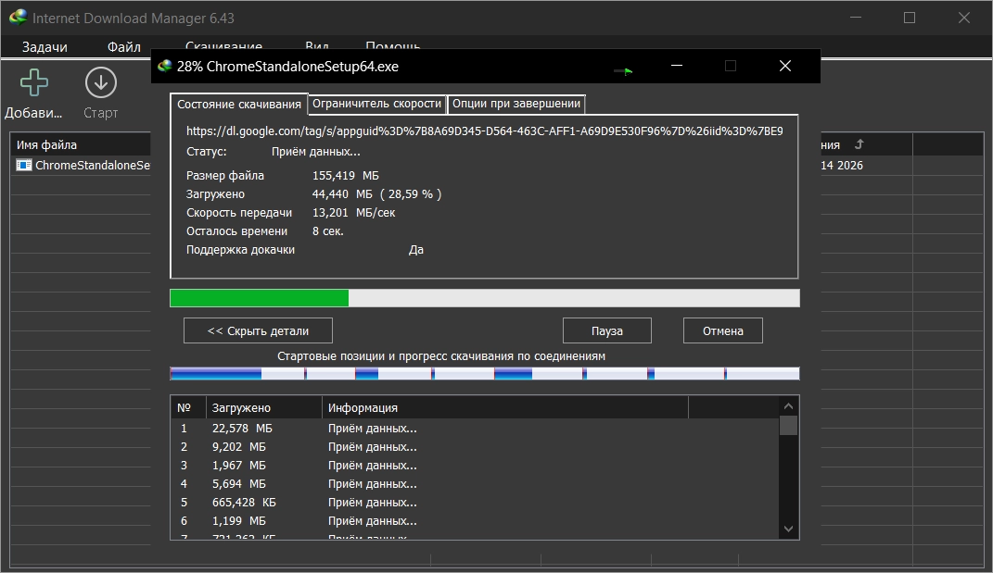
Task: Switch to the Опции при завершении tab
Action: [516, 104]
